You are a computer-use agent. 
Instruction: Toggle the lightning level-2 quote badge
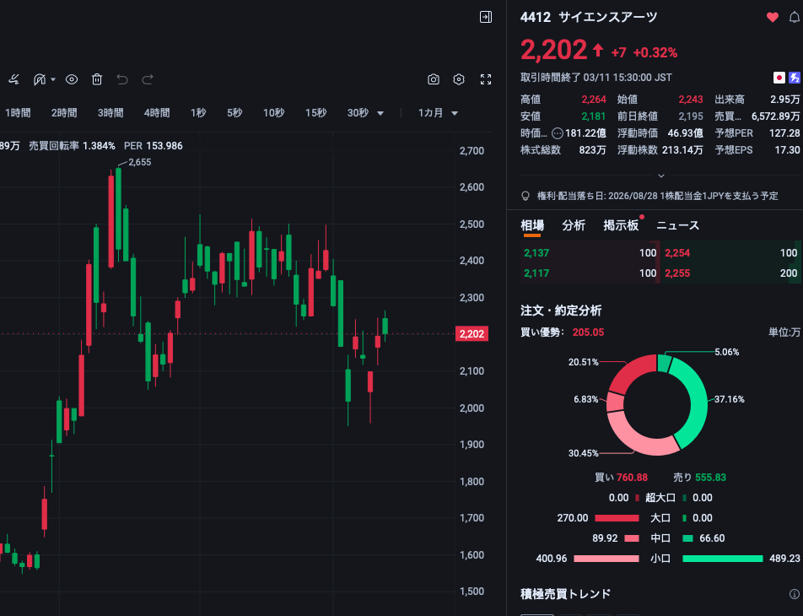794,78
